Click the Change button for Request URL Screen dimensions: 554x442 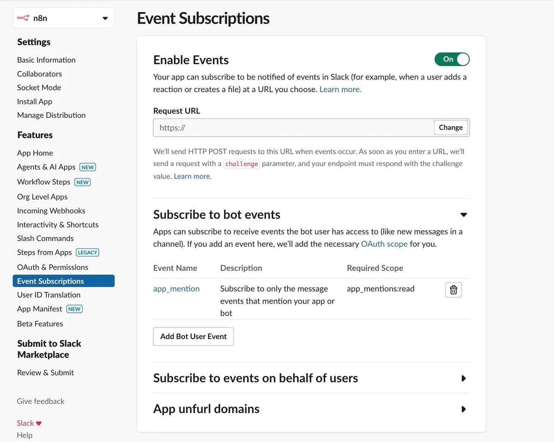click(451, 128)
